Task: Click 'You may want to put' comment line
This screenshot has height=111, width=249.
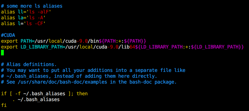Action: tap(93, 70)
